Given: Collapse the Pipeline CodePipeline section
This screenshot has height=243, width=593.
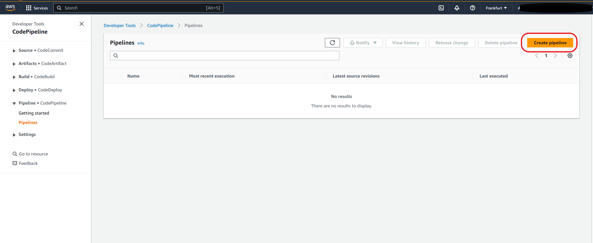Looking at the screenshot, I should point(14,103).
